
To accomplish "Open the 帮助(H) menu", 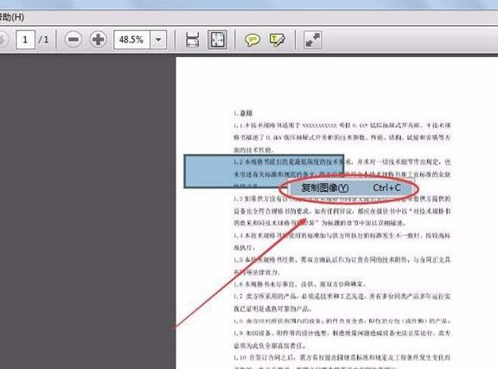I will (x=12, y=16).
